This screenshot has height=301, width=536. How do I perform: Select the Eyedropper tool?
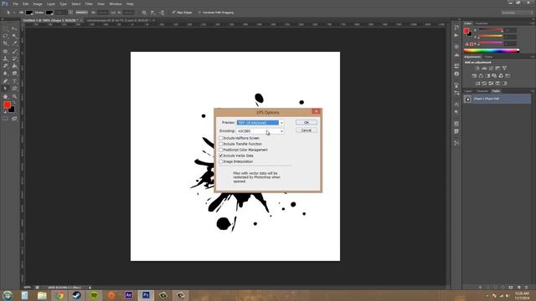[14, 43]
